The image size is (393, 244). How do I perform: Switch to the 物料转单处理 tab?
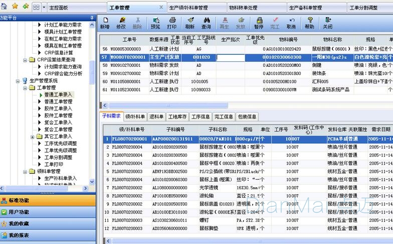tap(243, 8)
